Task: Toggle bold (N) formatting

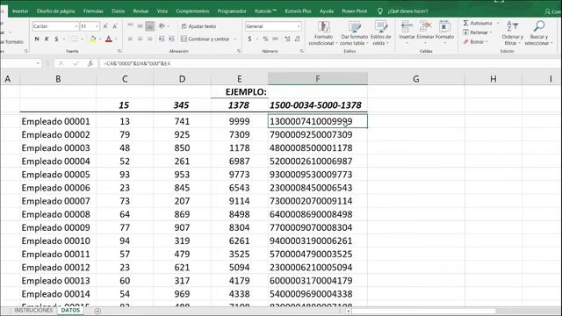Action: [37, 39]
